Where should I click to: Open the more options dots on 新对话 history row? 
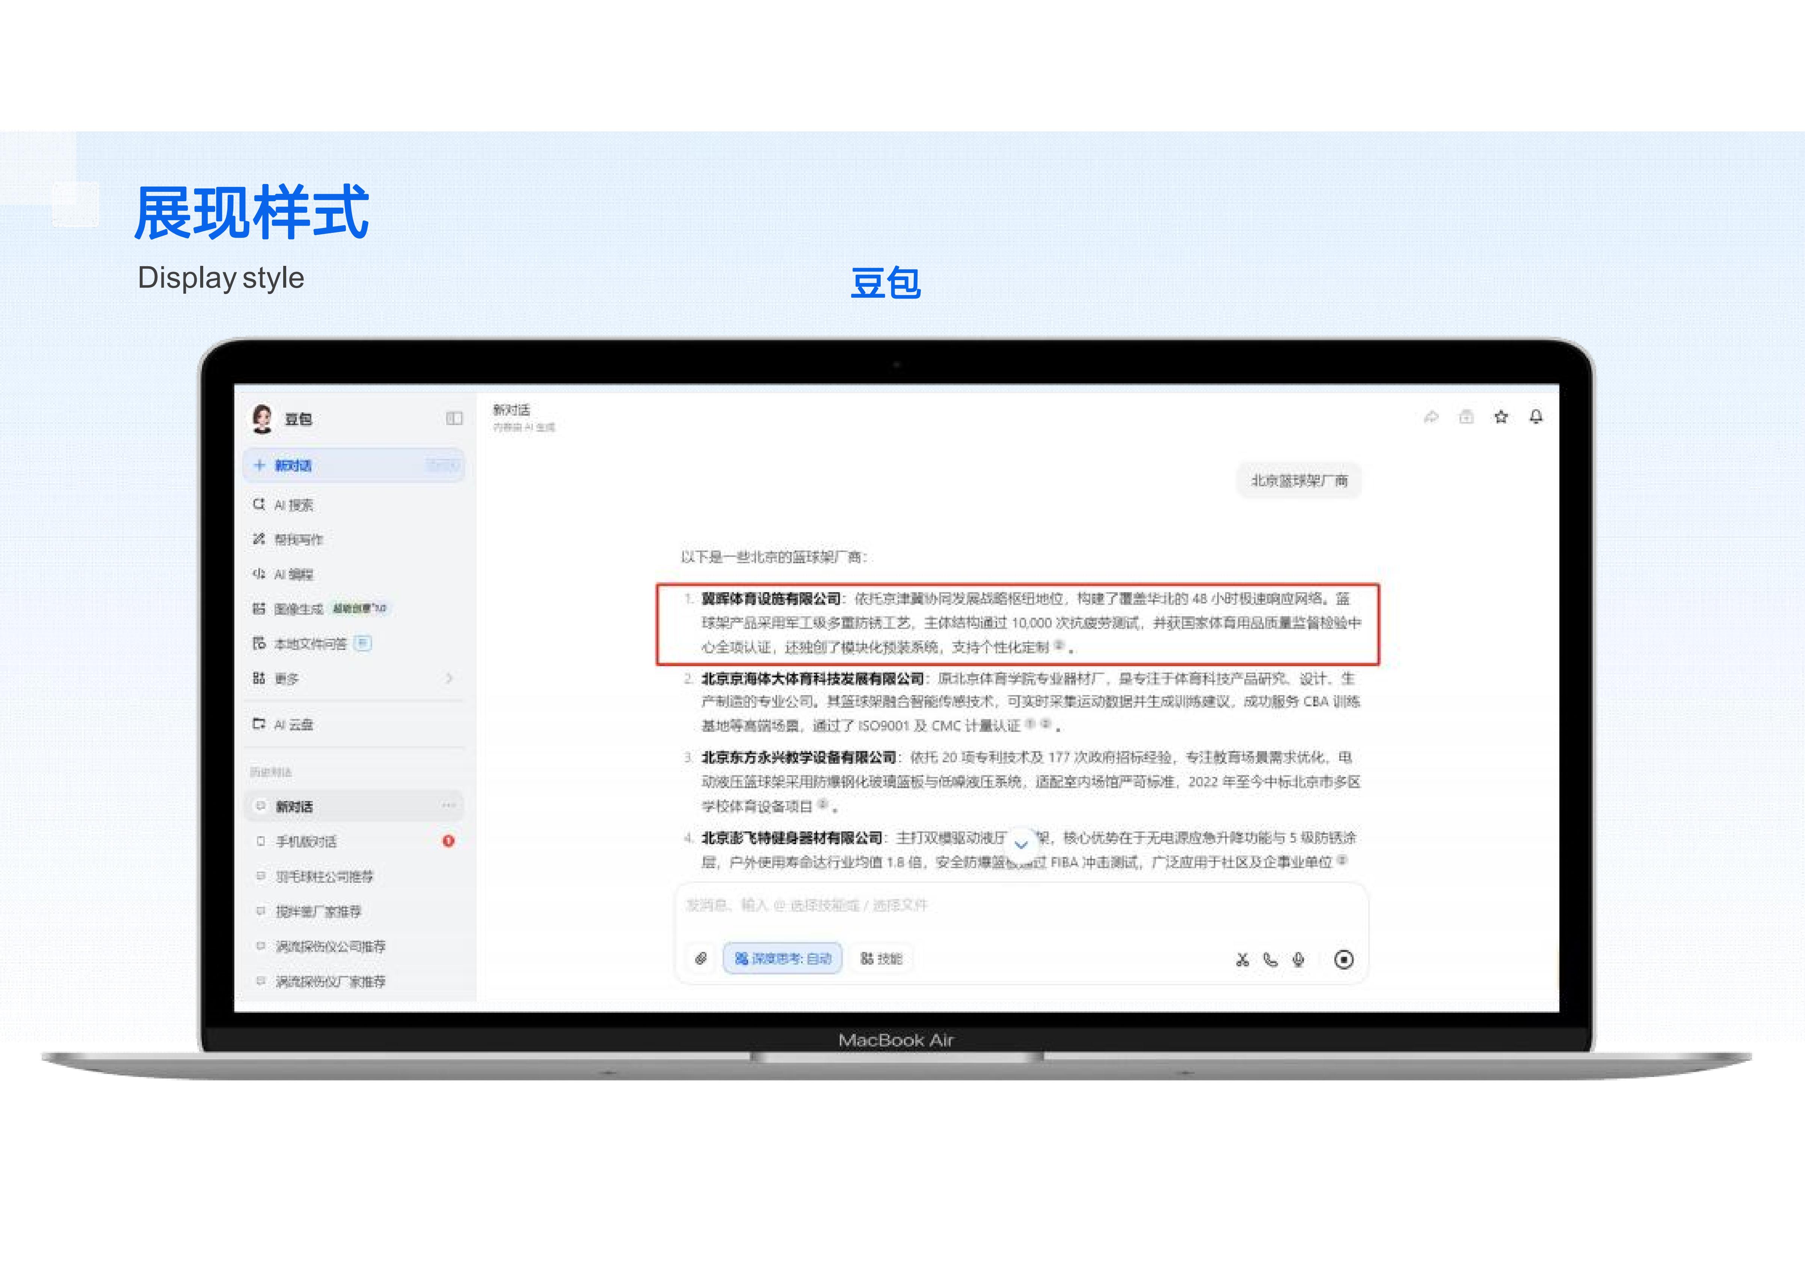[448, 806]
